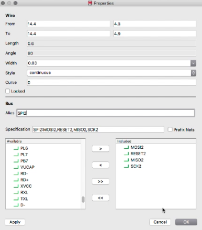Open the Width dropdown arrow

click(x=193, y=63)
